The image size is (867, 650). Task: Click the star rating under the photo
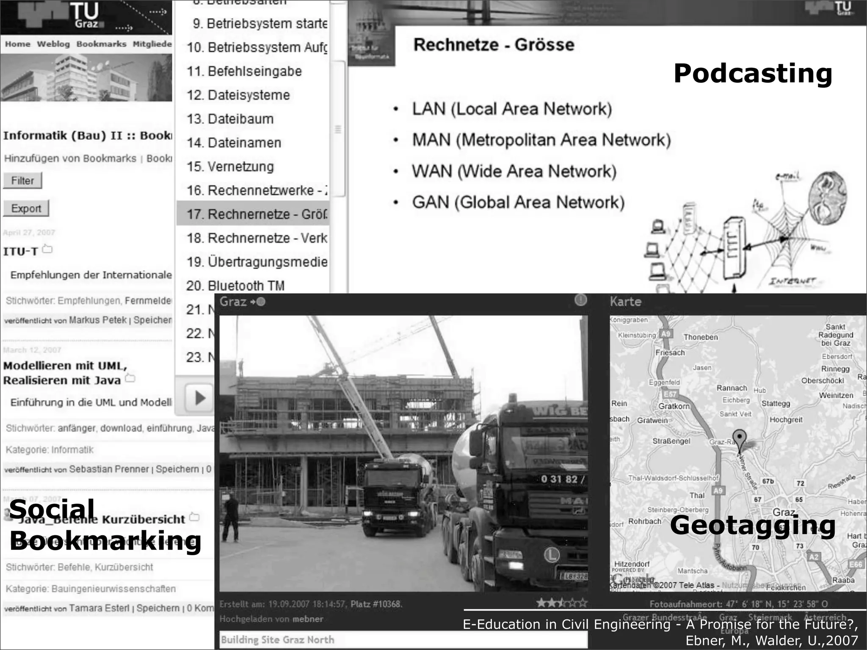click(561, 603)
